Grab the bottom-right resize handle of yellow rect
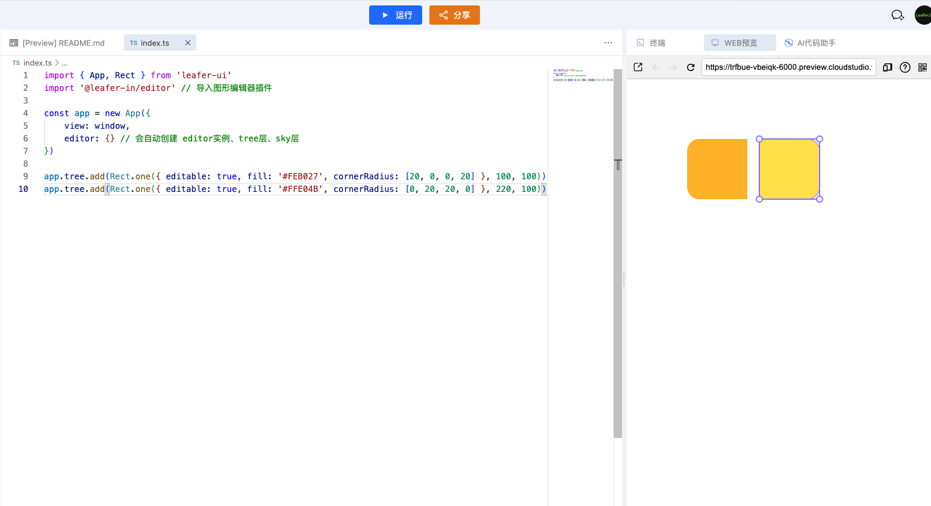Image resolution: width=931 pixels, height=506 pixels. (820, 199)
